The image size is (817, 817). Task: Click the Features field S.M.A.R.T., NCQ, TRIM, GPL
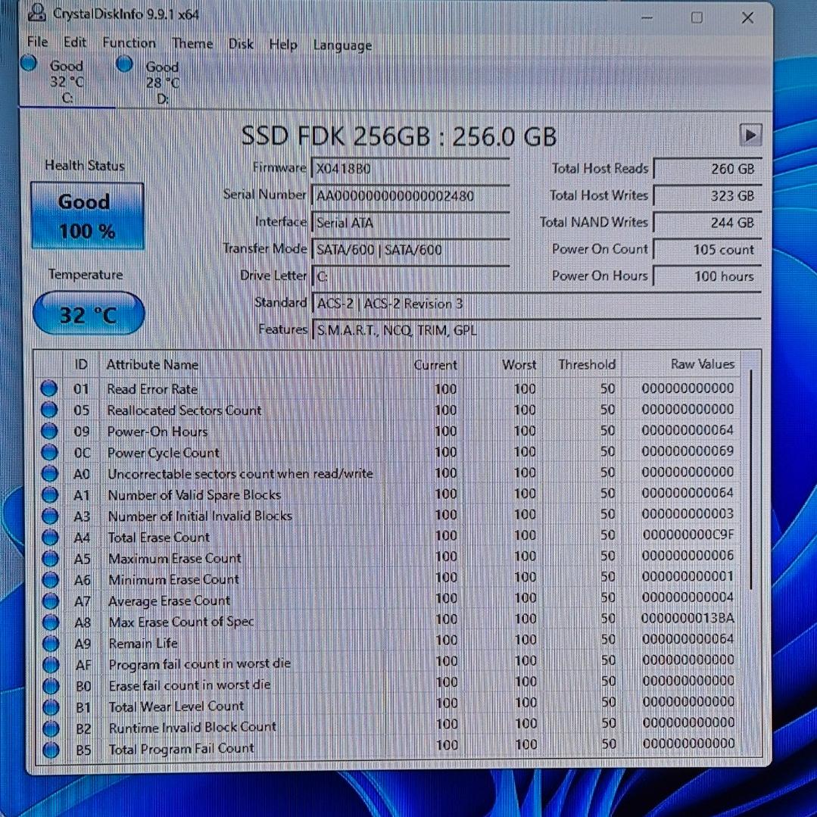click(x=536, y=330)
